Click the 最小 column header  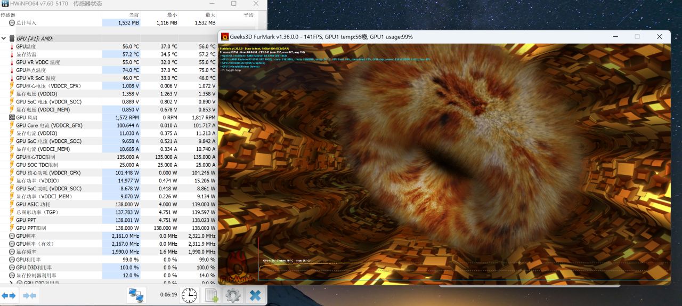[x=172, y=15]
